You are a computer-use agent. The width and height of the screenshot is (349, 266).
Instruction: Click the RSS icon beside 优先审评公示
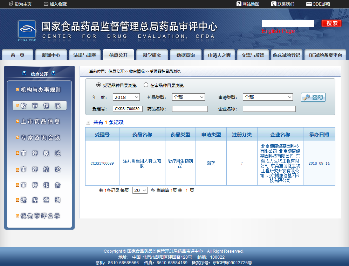pyautogui.click(x=18, y=216)
